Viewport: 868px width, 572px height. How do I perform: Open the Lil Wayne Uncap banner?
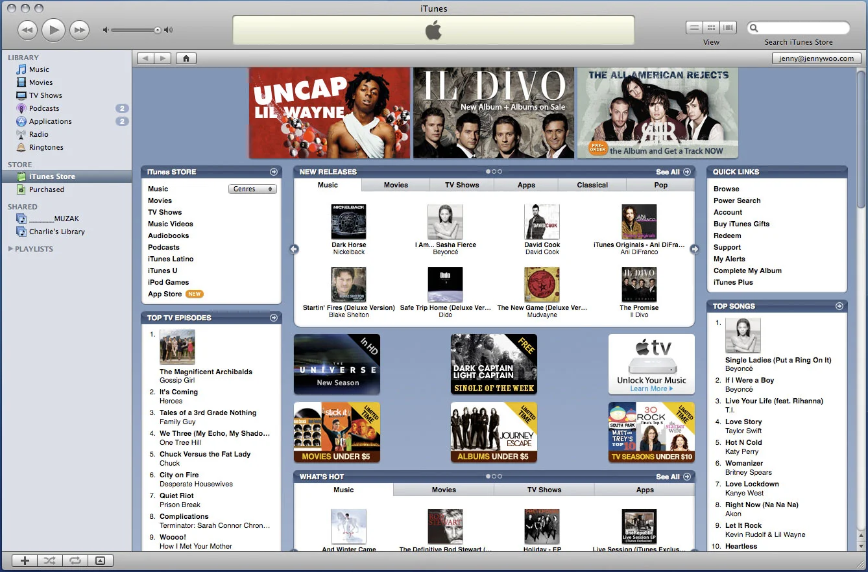click(x=330, y=113)
